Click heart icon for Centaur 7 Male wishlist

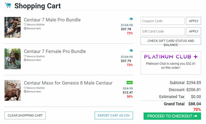pyautogui.click(x=25, y=25)
